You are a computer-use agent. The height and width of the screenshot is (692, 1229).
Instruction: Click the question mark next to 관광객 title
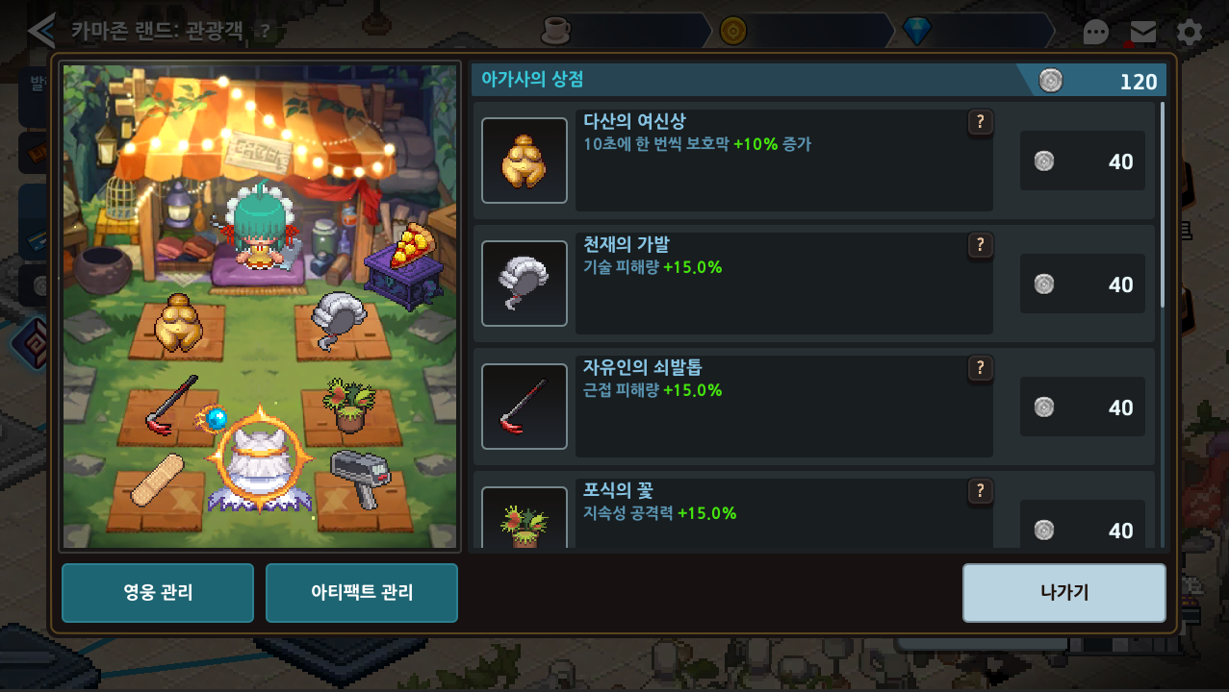point(265,31)
